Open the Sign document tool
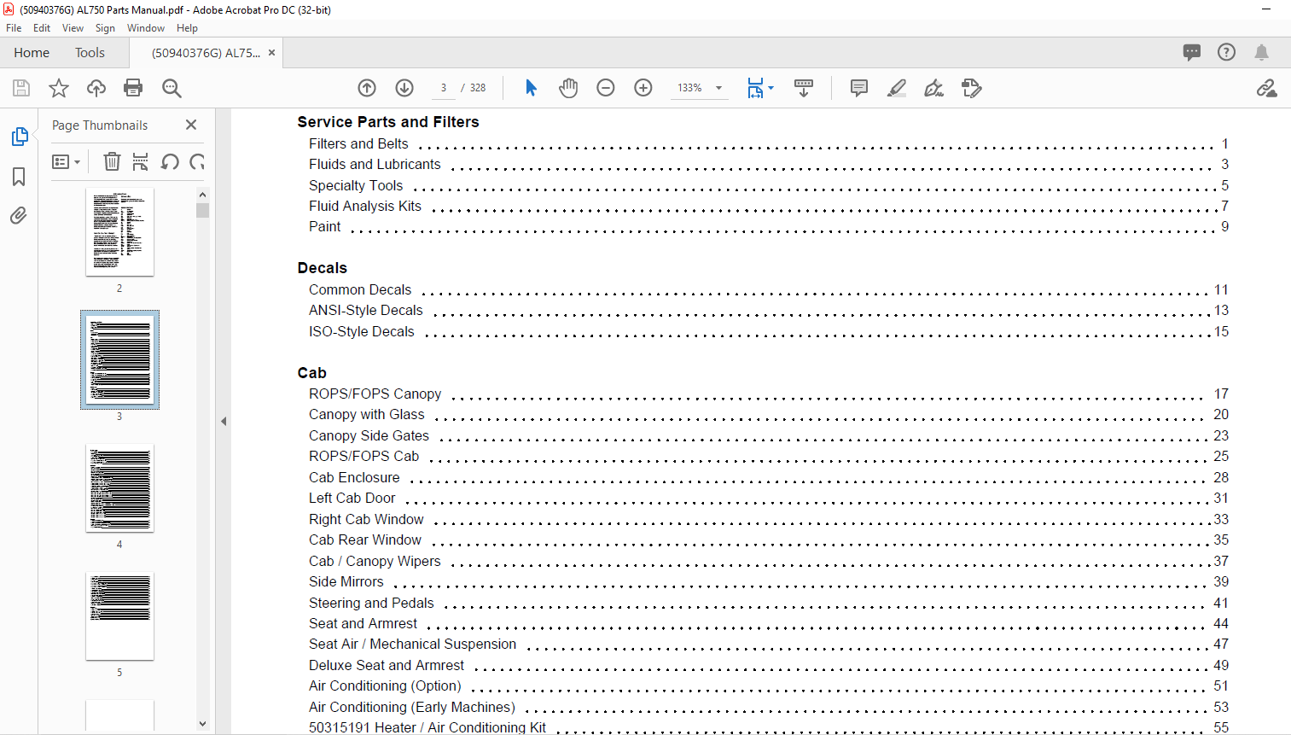The height and width of the screenshot is (735, 1291). [x=934, y=88]
